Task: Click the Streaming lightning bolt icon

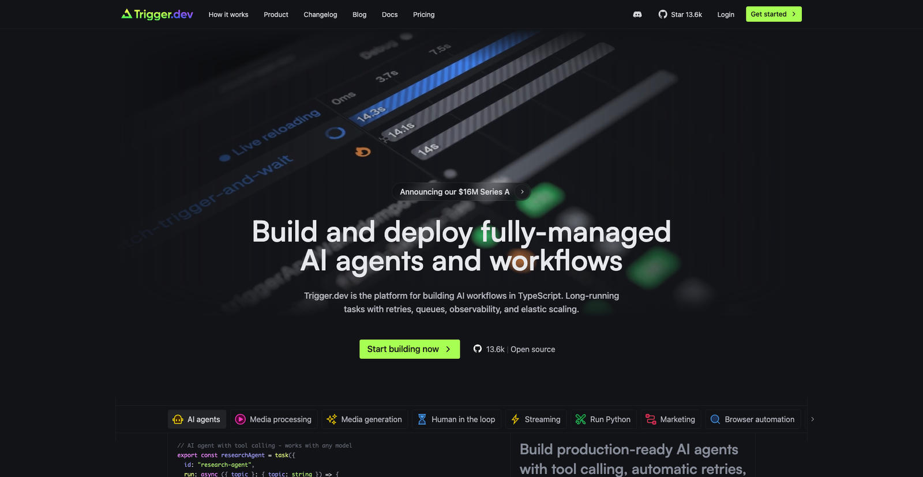Action: [x=515, y=419]
